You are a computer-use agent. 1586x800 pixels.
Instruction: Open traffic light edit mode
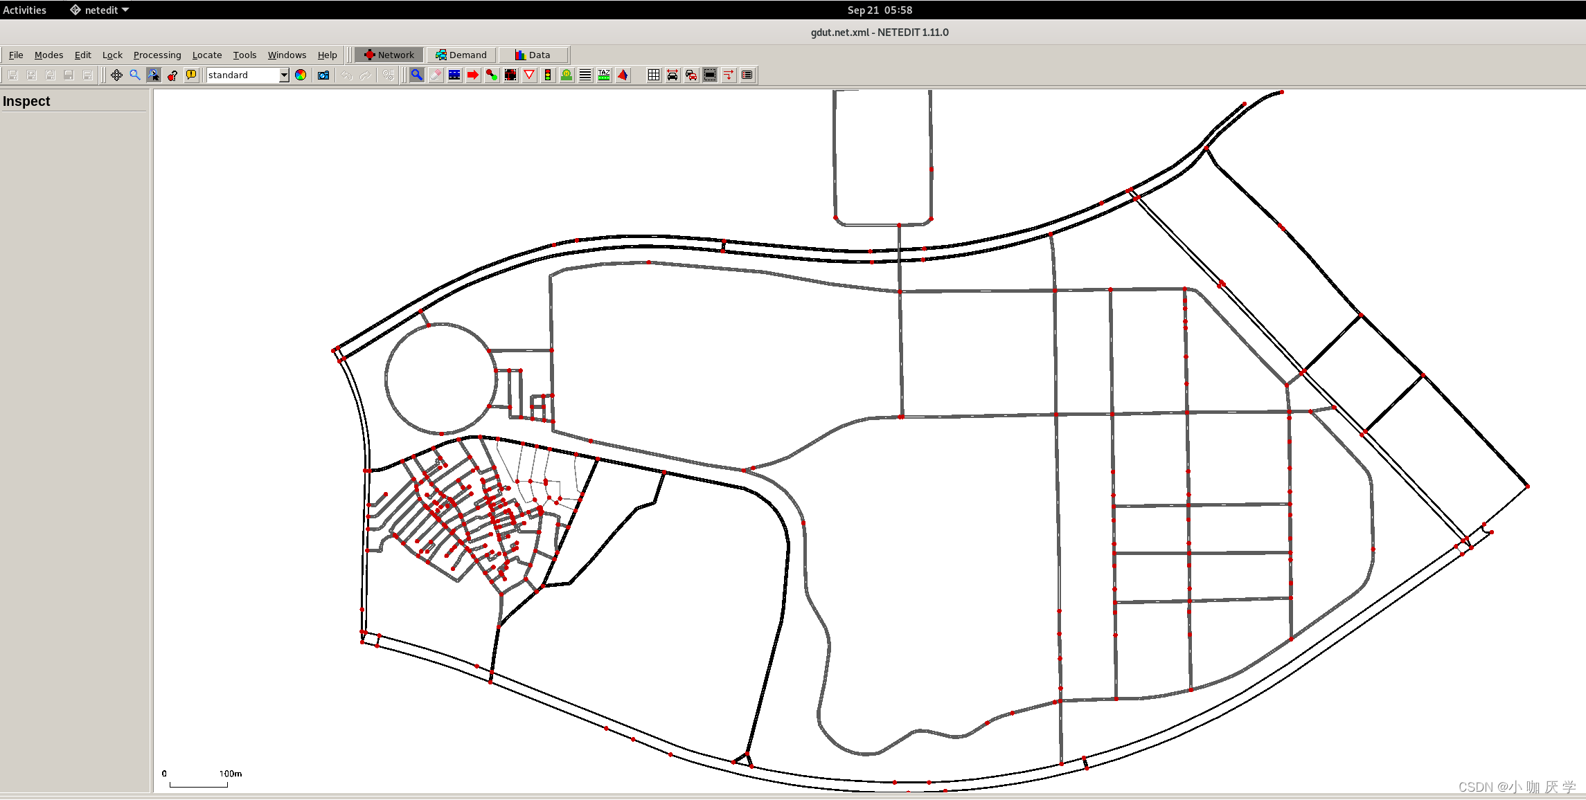click(548, 75)
